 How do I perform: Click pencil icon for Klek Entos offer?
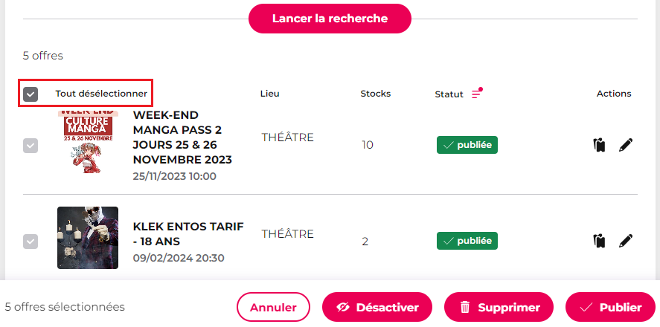[x=626, y=241]
